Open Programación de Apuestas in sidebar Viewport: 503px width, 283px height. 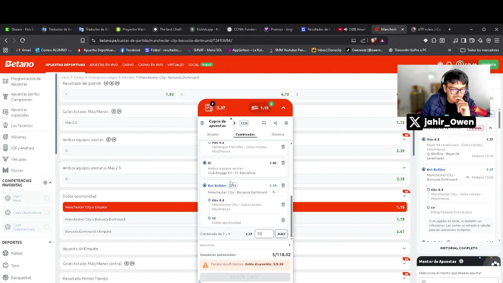click(x=26, y=81)
